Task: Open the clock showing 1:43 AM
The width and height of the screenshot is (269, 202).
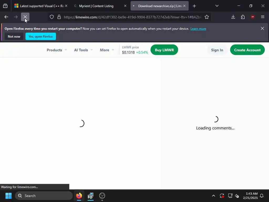Action: tap(250, 196)
